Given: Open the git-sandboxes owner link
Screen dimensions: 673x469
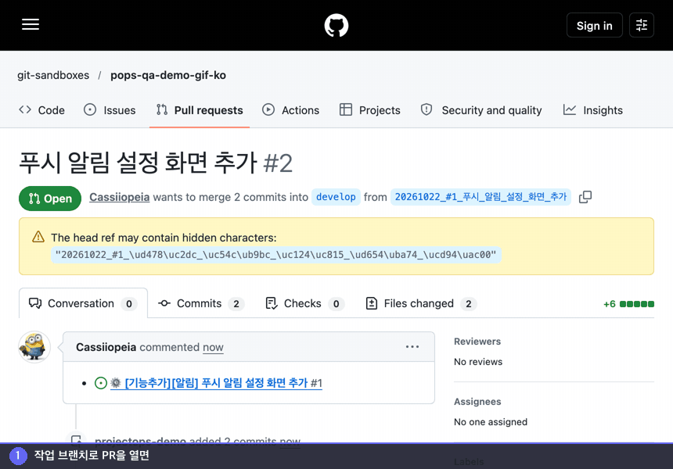Looking at the screenshot, I should 53,75.
